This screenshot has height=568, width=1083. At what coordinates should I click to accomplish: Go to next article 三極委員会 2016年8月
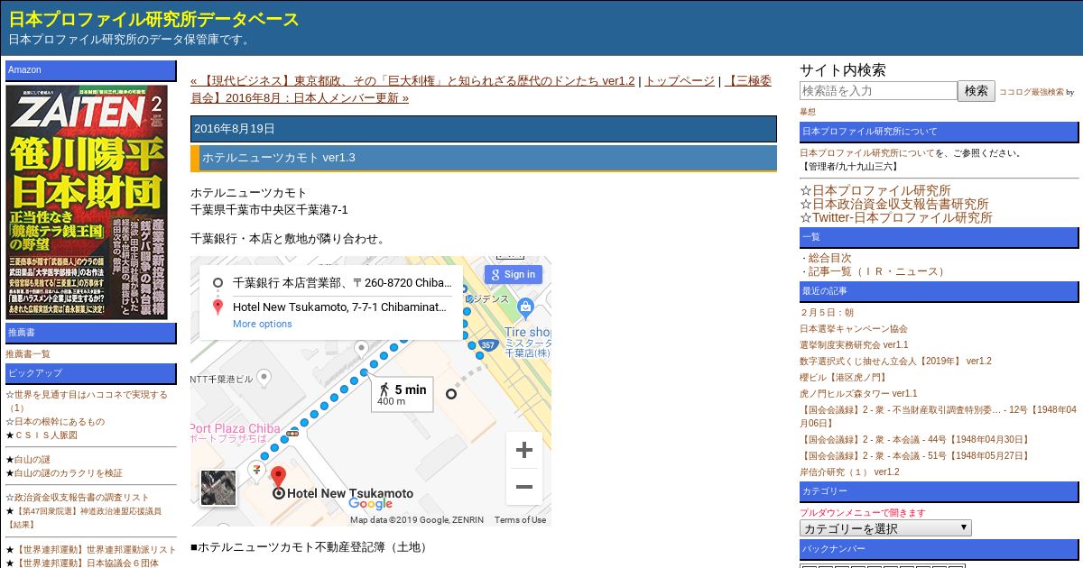point(481,89)
